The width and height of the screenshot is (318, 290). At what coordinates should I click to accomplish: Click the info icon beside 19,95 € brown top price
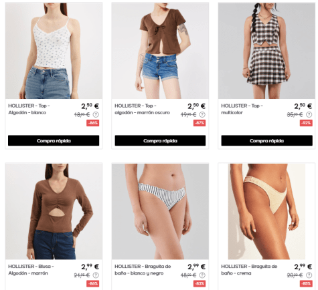pos(202,115)
